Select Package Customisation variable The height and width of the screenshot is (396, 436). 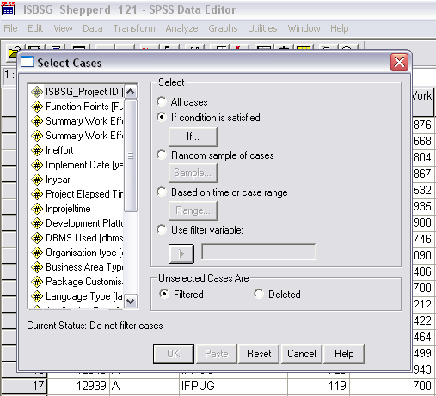[77, 282]
